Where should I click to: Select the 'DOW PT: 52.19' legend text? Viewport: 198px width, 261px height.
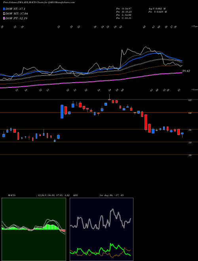pyautogui.click(x=16, y=18)
